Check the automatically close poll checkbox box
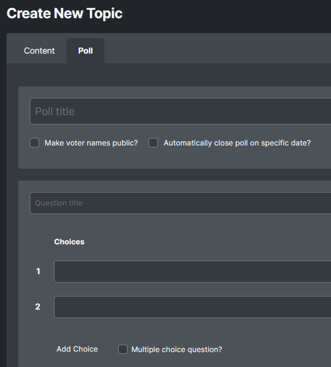The height and width of the screenshot is (367, 331). pyautogui.click(x=154, y=143)
